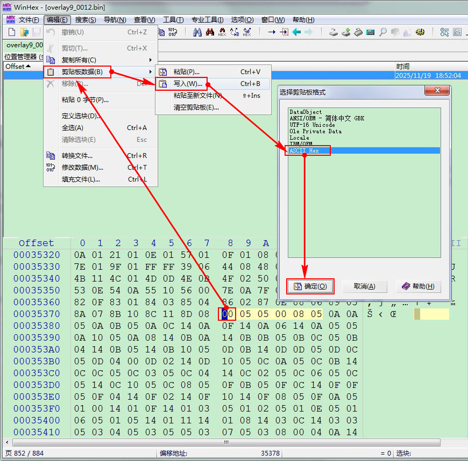Click the highlighted 00 byte at offset 00035378
This screenshot has height=461, width=468.
coord(227,314)
